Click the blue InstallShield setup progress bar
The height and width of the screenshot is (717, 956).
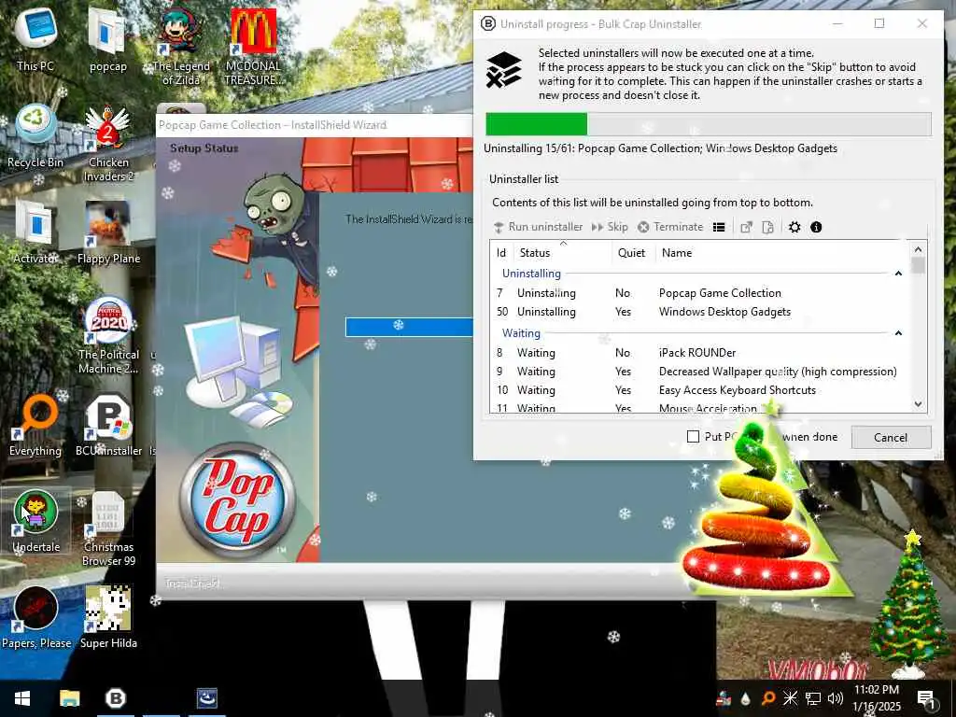tap(409, 327)
